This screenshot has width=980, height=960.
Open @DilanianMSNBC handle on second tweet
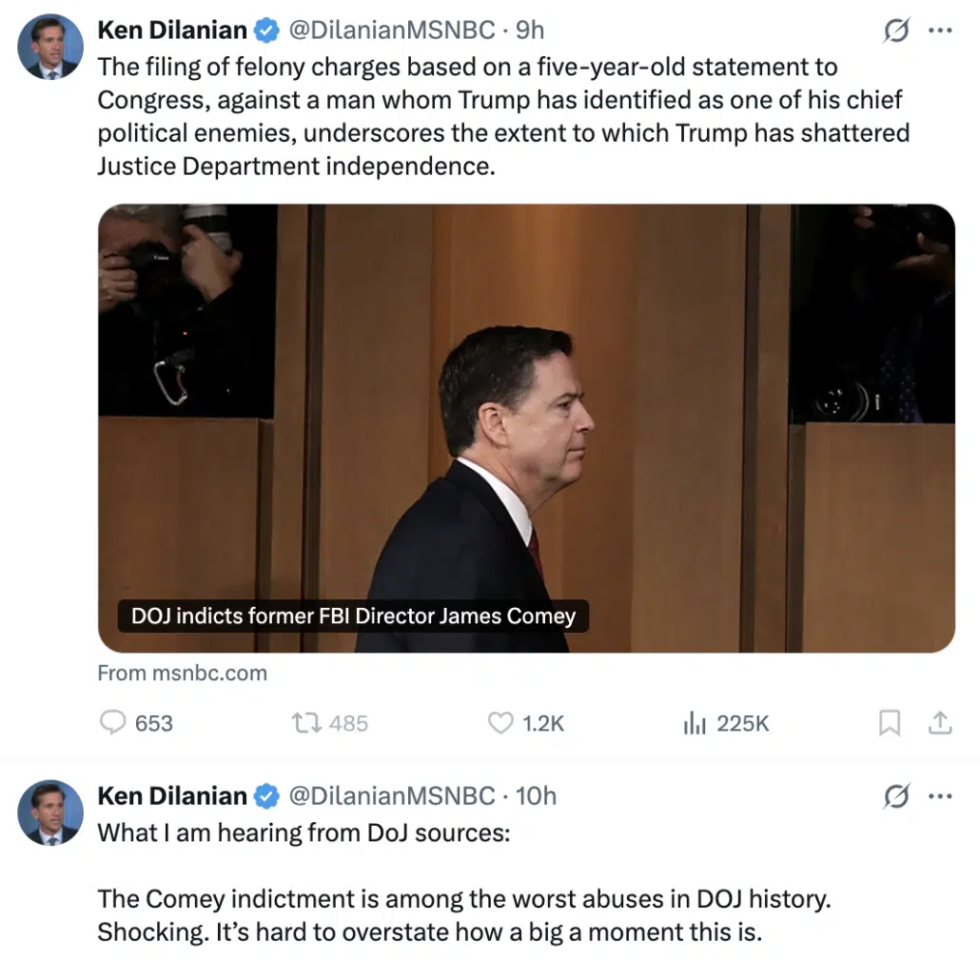tap(391, 795)
